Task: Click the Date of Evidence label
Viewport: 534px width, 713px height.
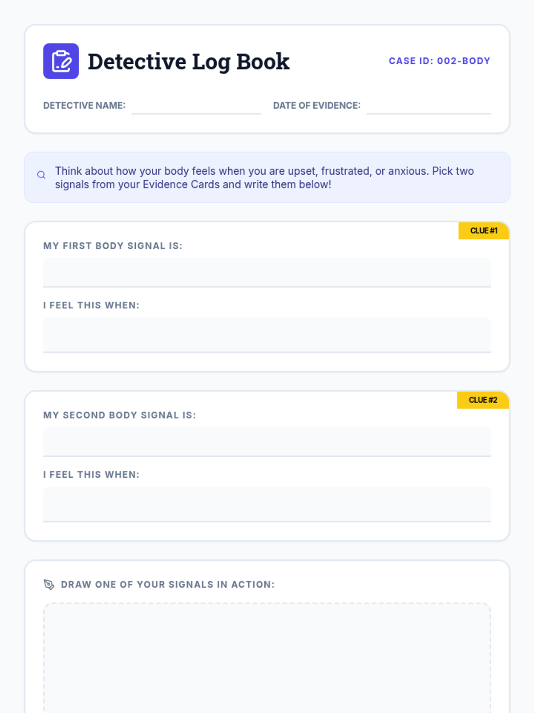Action: click(316, 106)
